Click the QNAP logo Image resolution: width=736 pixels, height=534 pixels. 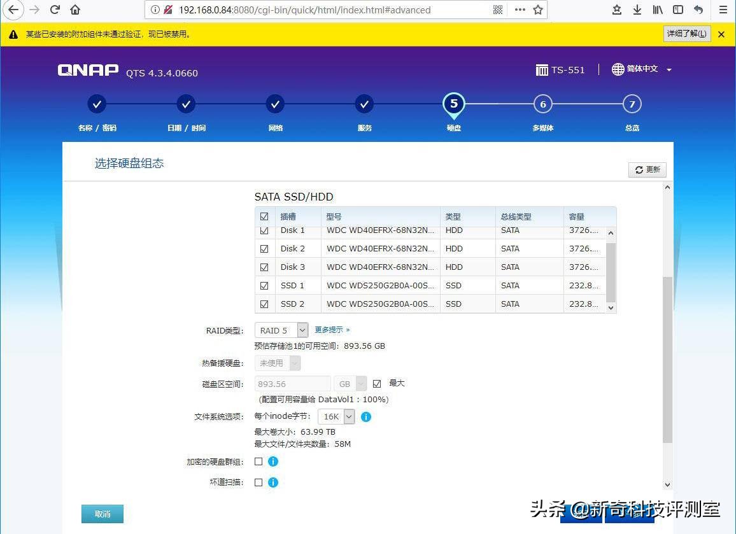click(88, 71)
